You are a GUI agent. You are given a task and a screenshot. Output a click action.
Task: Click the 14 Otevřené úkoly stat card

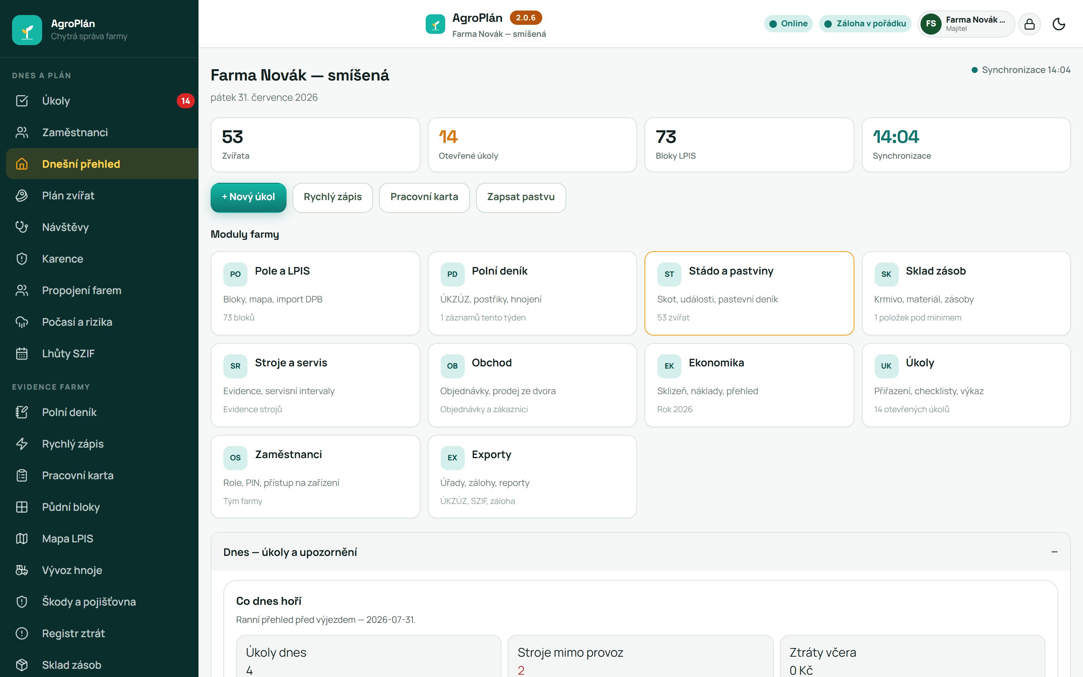532,145
